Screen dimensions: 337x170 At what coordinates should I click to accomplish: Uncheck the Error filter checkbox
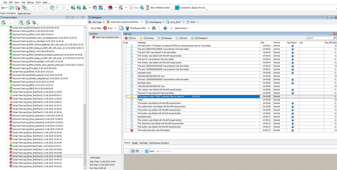coord(130,38)
